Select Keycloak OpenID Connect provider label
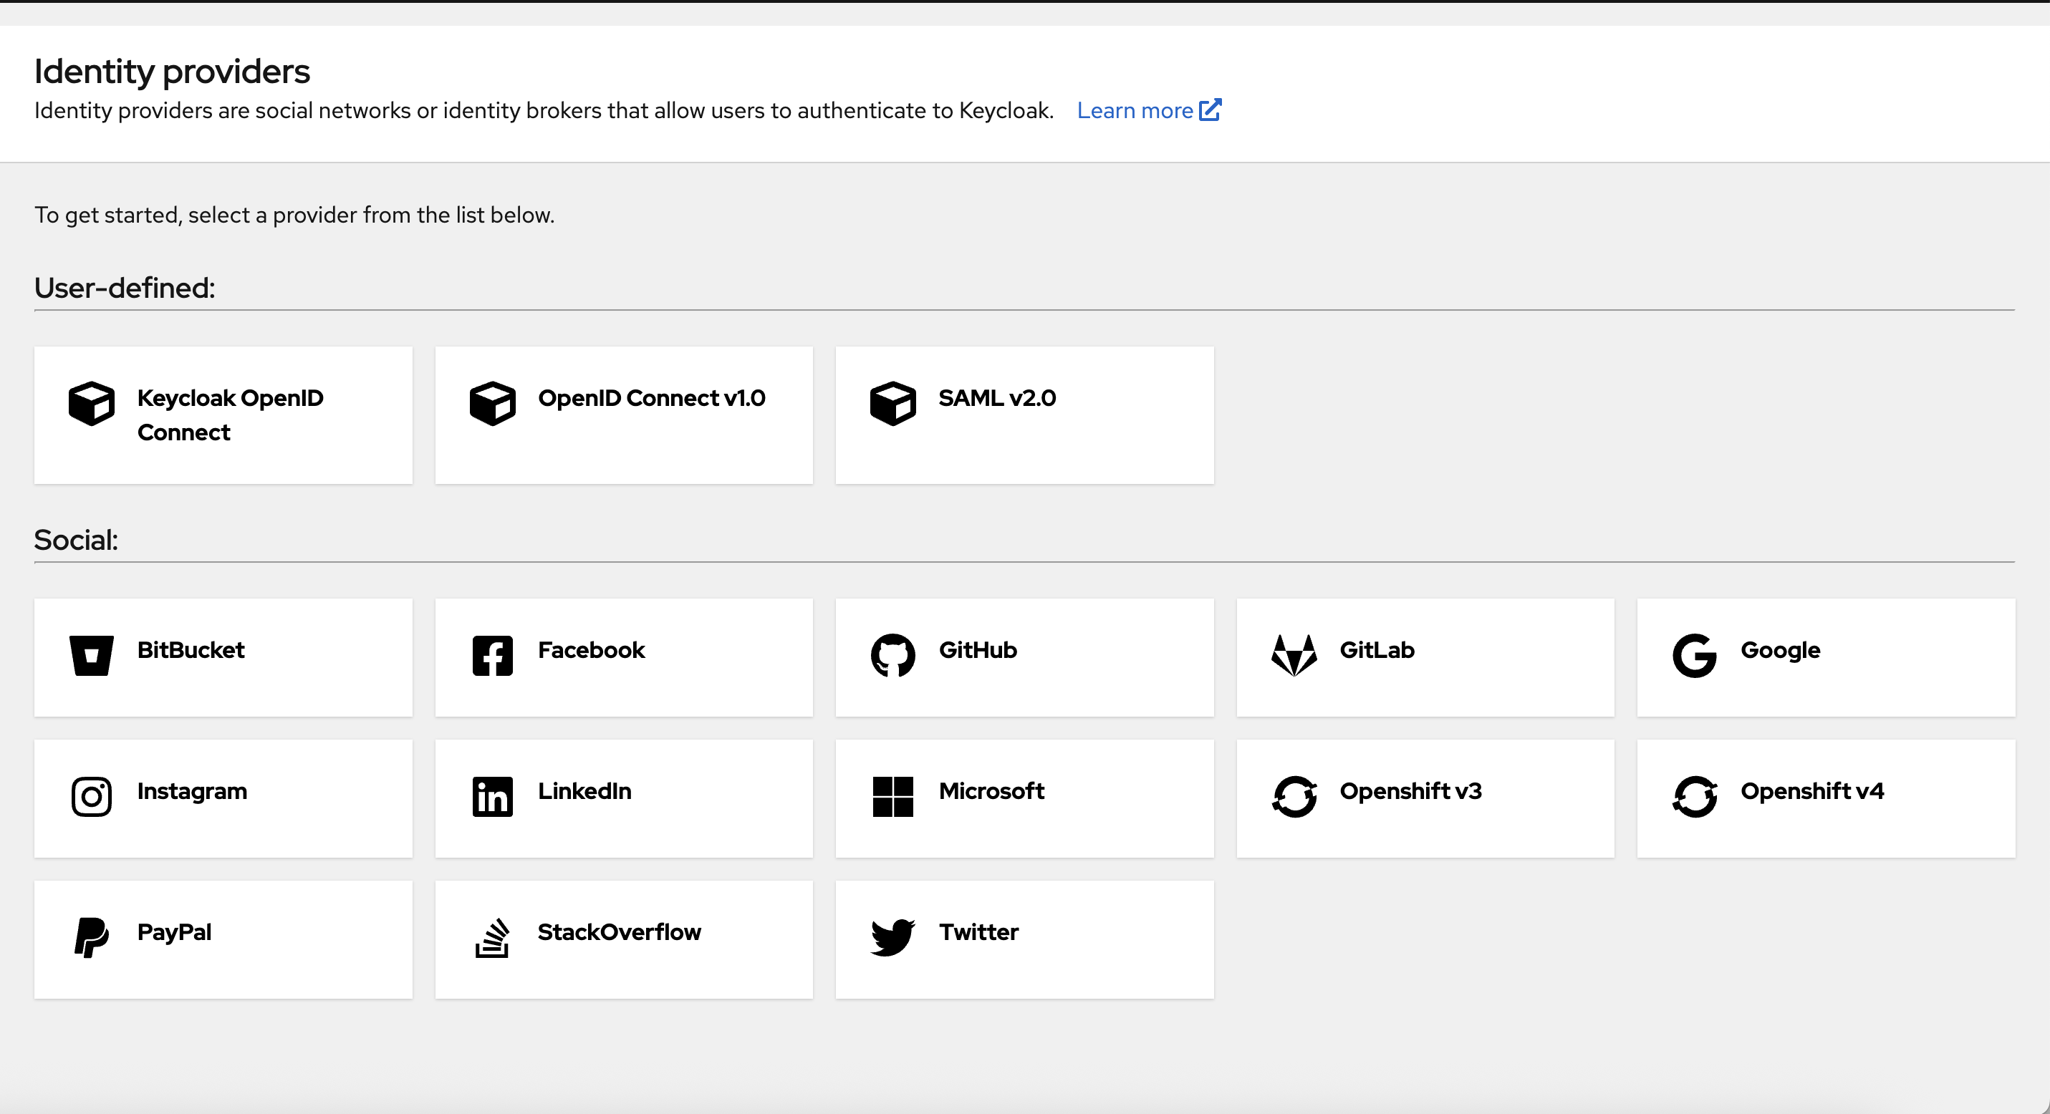The width and height of the screenshot is (2050, 1114). pyautogui.click(x=231, y=415)
